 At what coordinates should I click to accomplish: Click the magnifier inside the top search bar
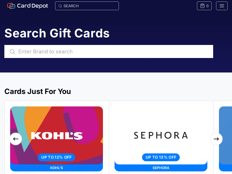(60, 6)
